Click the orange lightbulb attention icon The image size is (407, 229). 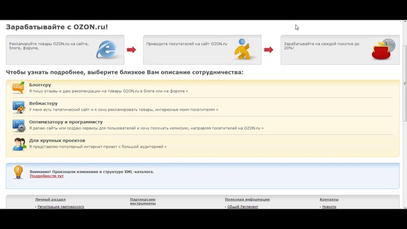18,172
